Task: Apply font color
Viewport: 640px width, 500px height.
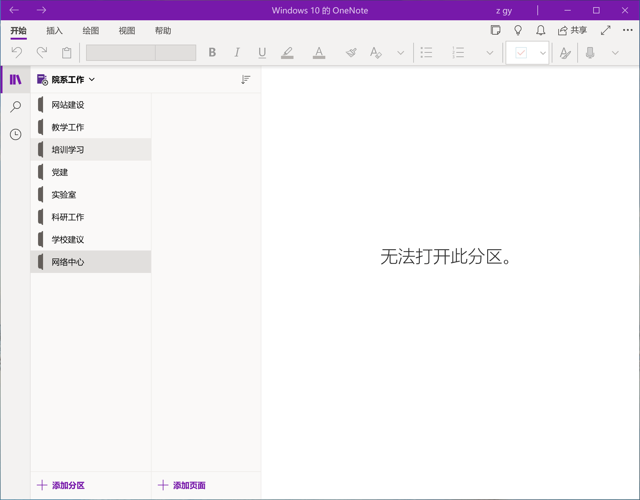Action: pyautogui.click(x=319, y=52)
